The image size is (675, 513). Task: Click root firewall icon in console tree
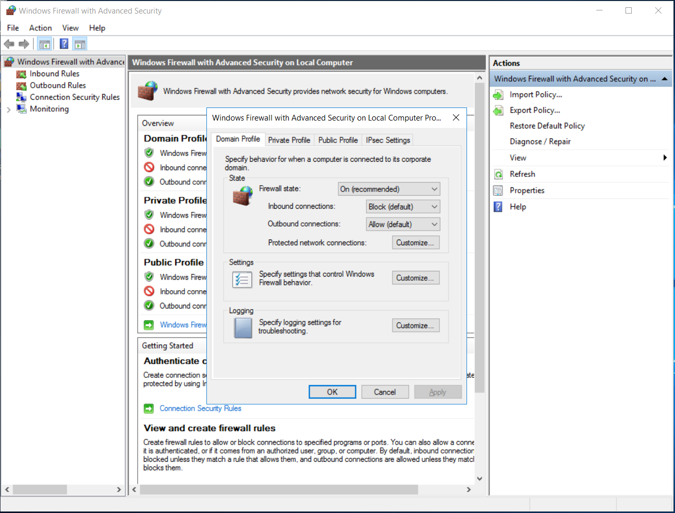pos(9,62)
